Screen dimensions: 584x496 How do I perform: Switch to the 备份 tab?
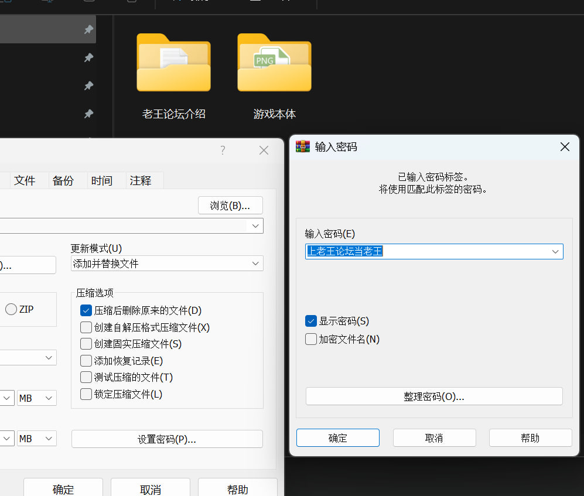(63, 181)
